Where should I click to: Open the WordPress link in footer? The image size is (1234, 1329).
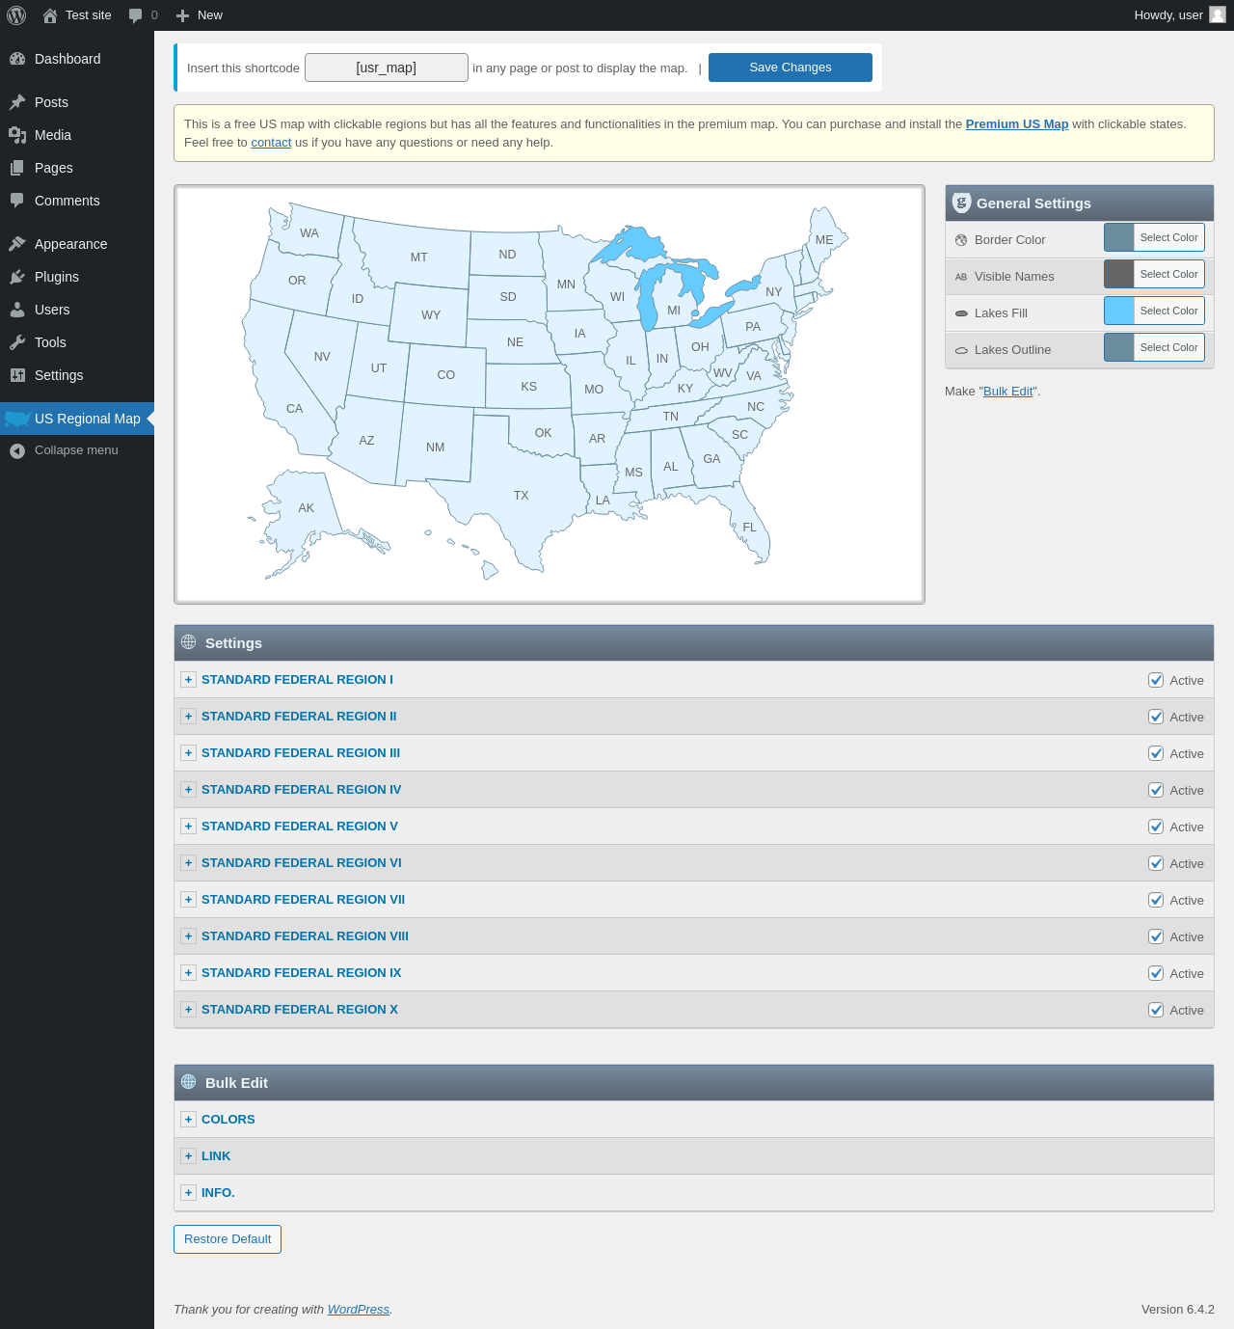(x=359, y=1310)
